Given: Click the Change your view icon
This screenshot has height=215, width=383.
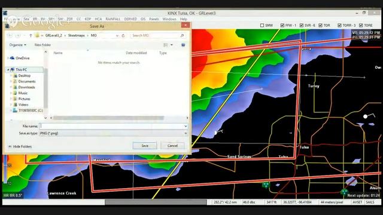Looking at the screenshot, I should point(166,45).
